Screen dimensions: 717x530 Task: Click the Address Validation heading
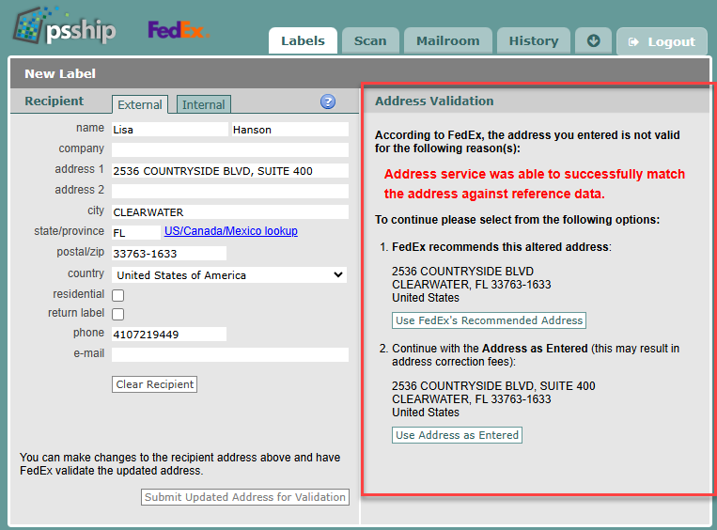434,101
